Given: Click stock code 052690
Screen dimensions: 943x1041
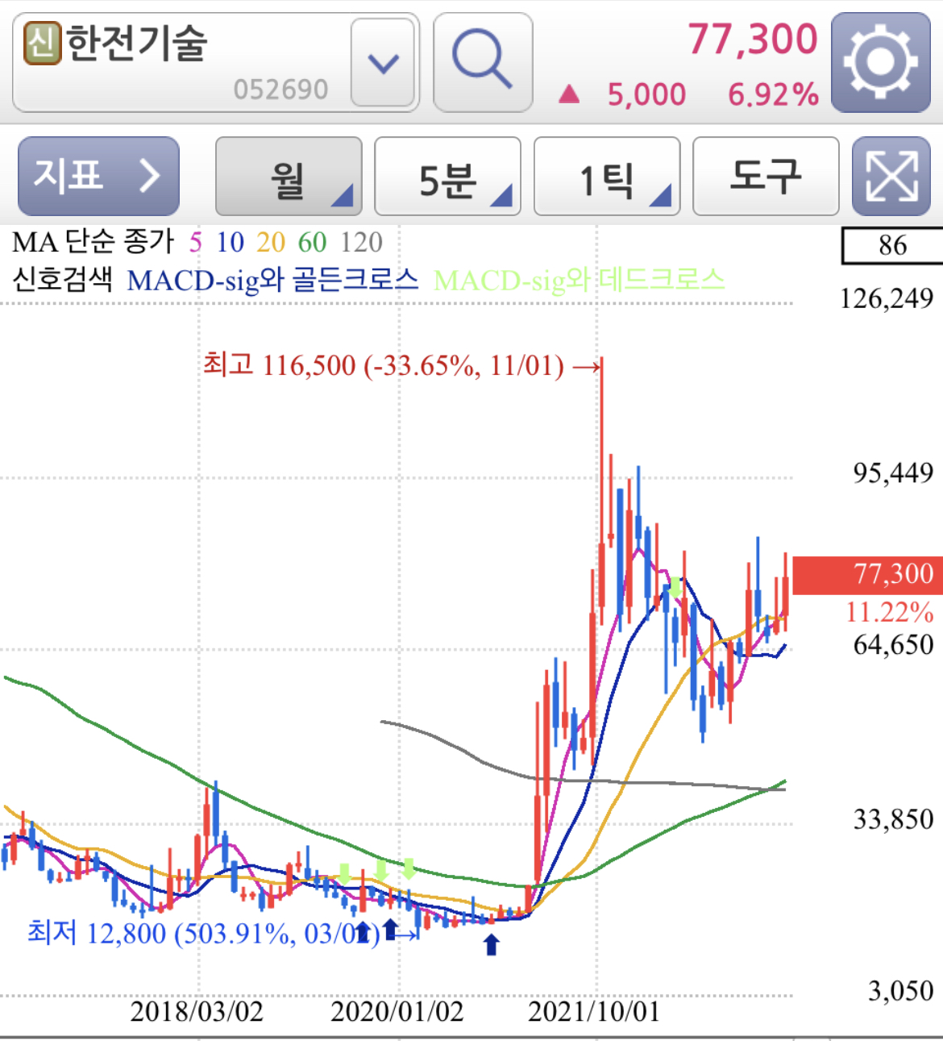Looking at the screenshot, I should (x=281, y=90).
